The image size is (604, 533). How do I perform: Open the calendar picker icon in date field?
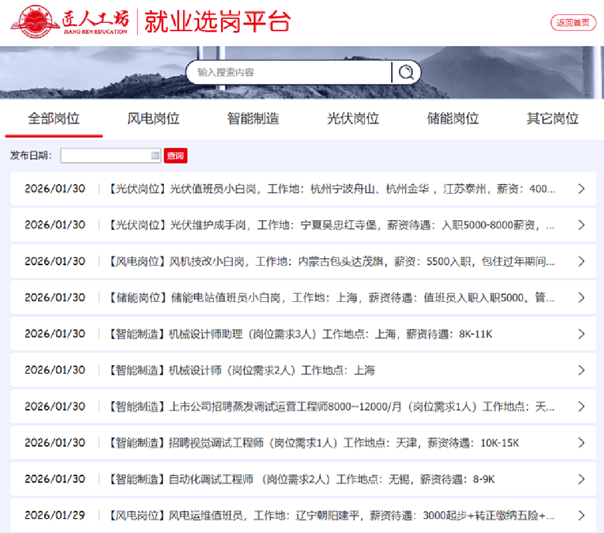(155, 156)
